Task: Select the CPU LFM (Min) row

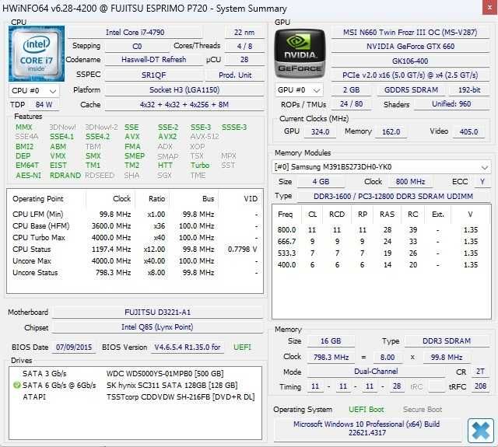Action: pyautogui.click(x=135, y=215)
